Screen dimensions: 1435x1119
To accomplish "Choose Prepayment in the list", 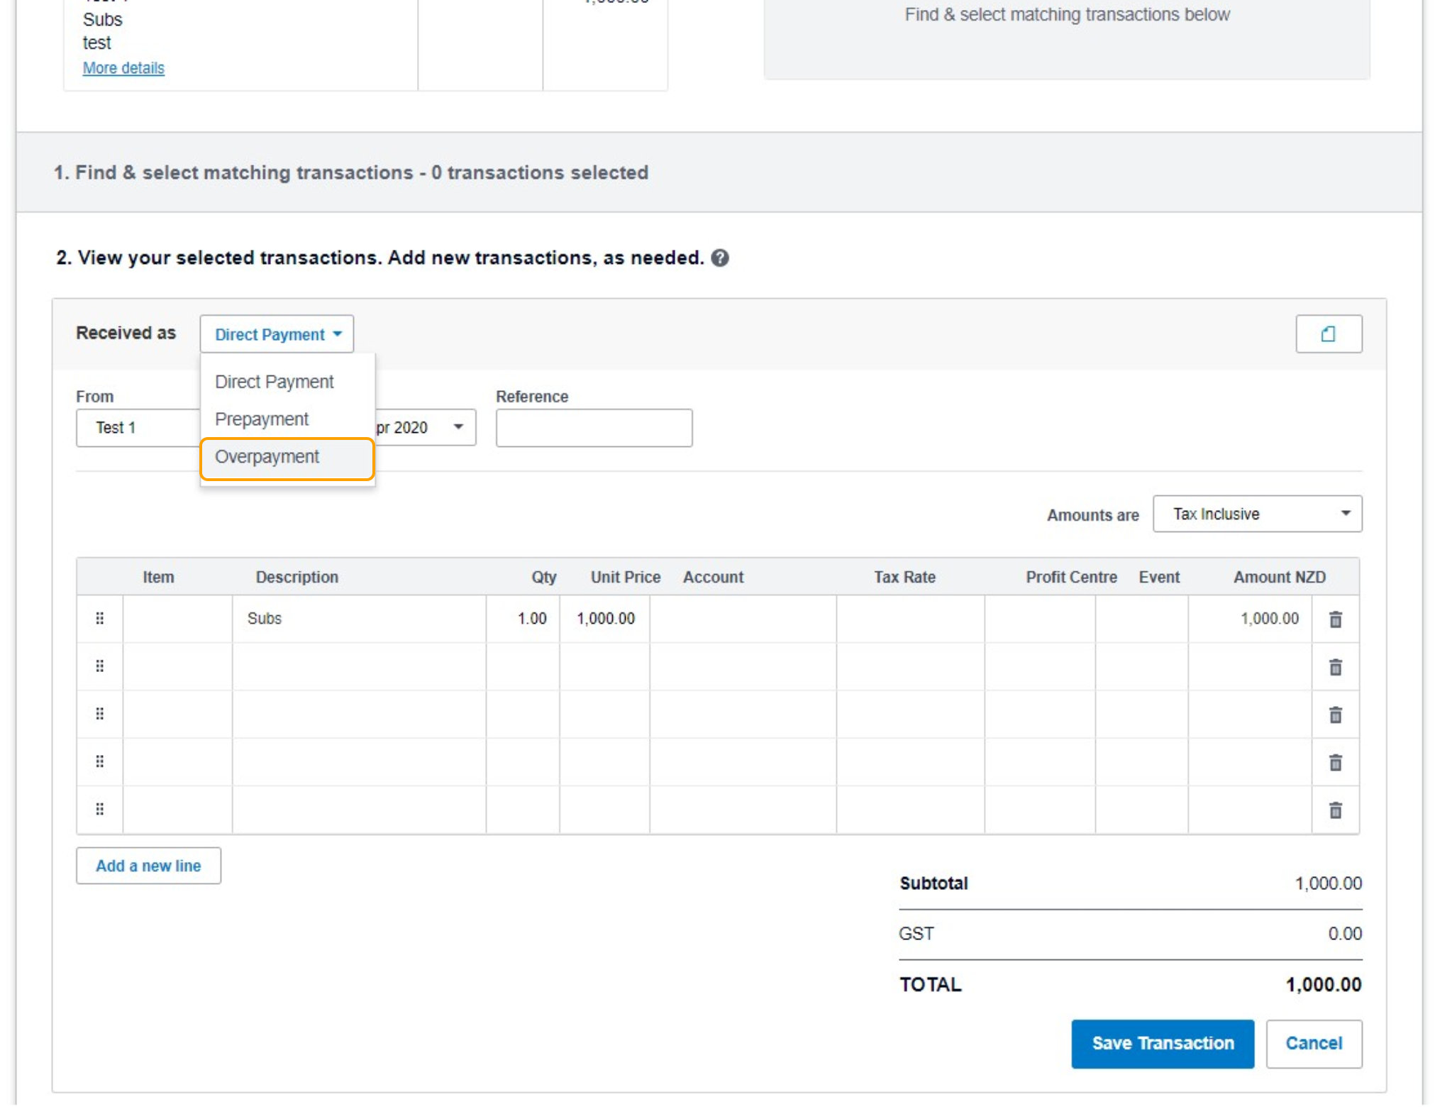I will pos(262,419).
